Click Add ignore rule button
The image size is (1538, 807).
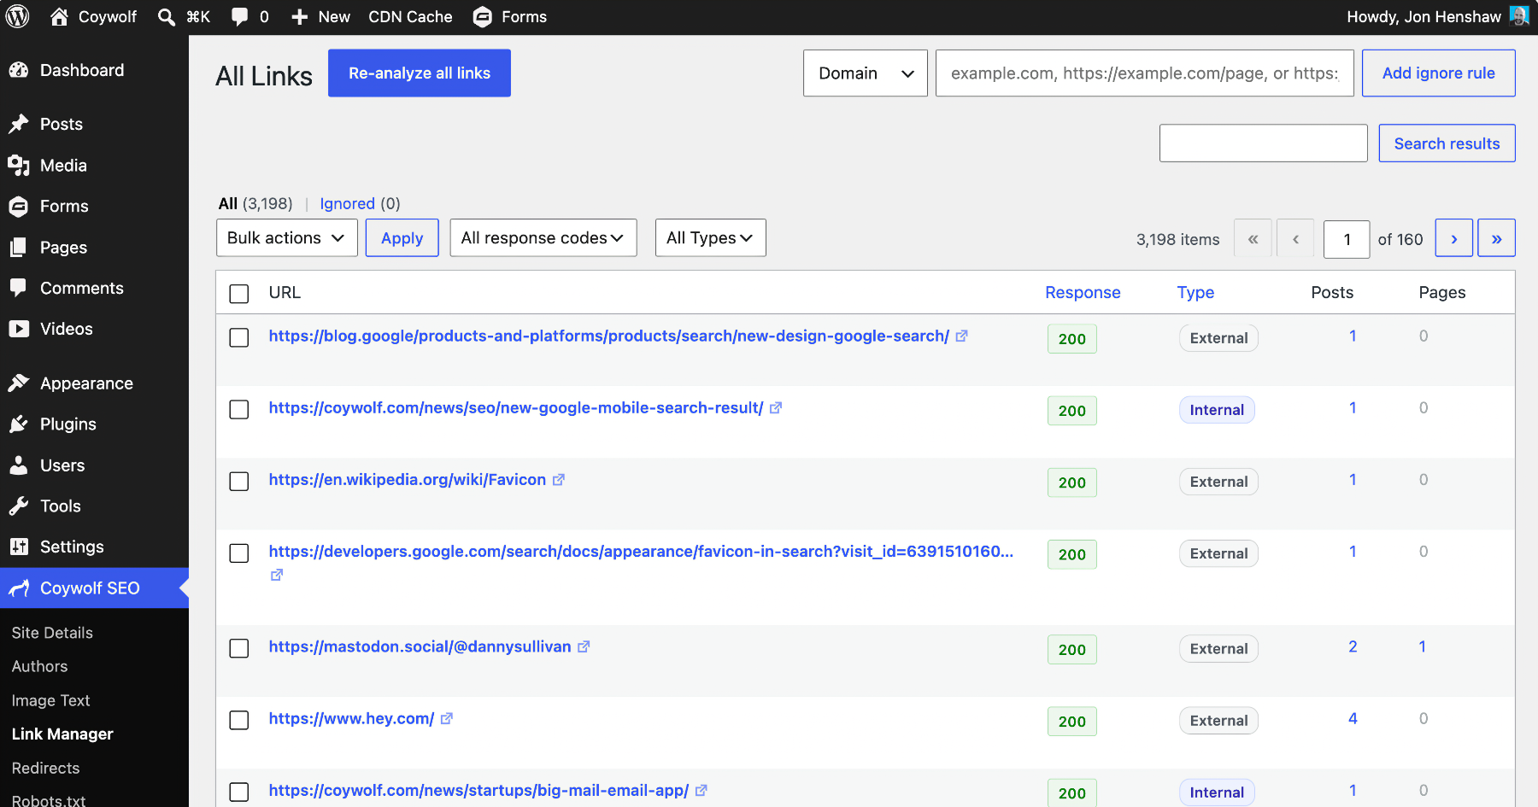pyautogui.click(x=1439, y=73)
